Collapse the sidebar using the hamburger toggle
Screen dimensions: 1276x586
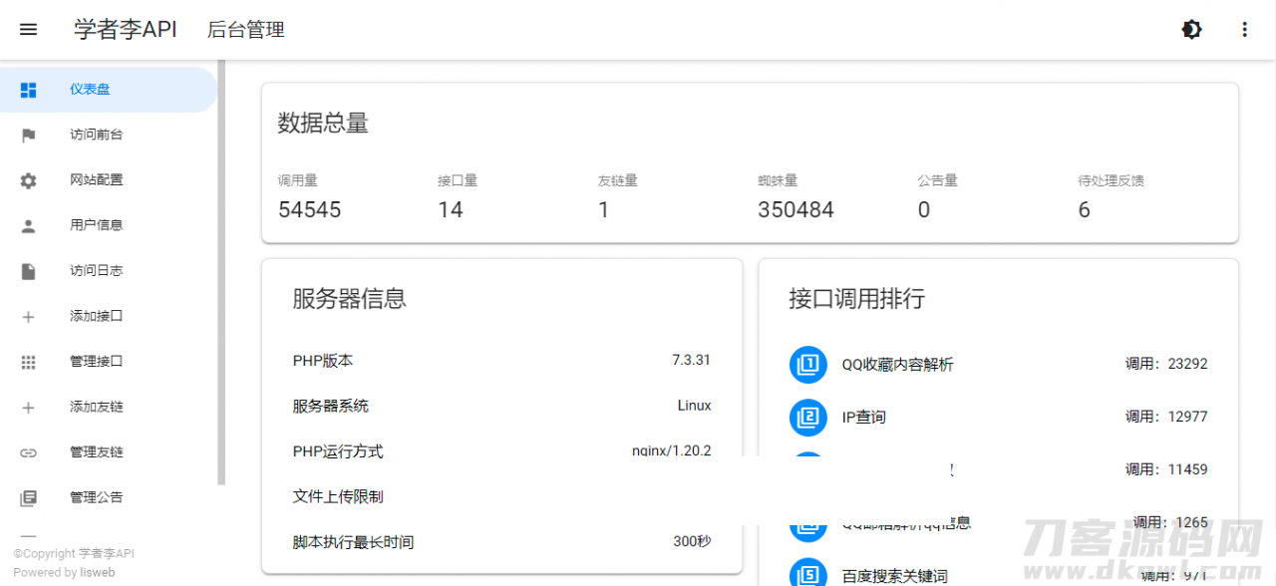(28, 29)
